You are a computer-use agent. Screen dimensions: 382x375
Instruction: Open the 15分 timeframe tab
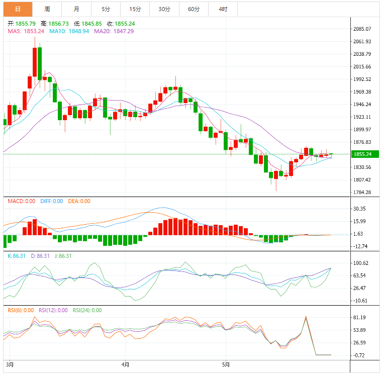[x=135, y=9]
